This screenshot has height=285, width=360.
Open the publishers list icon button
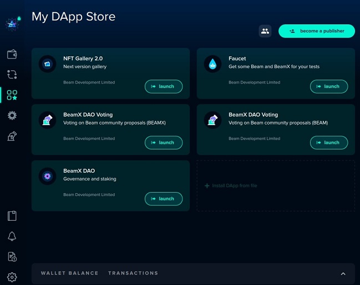point(265,31)
